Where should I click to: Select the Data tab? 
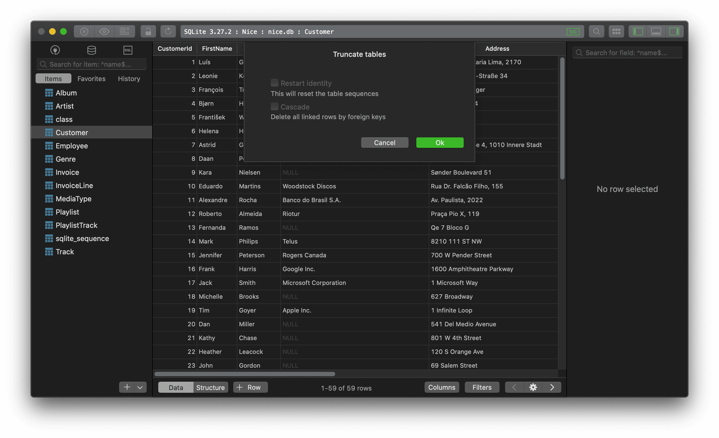[x=176, y=387]
